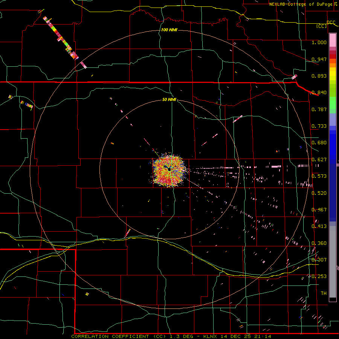The height and width of the screenshot is (339, 339).
Task: Click the radar echo cluster at center
Action: 169,170
